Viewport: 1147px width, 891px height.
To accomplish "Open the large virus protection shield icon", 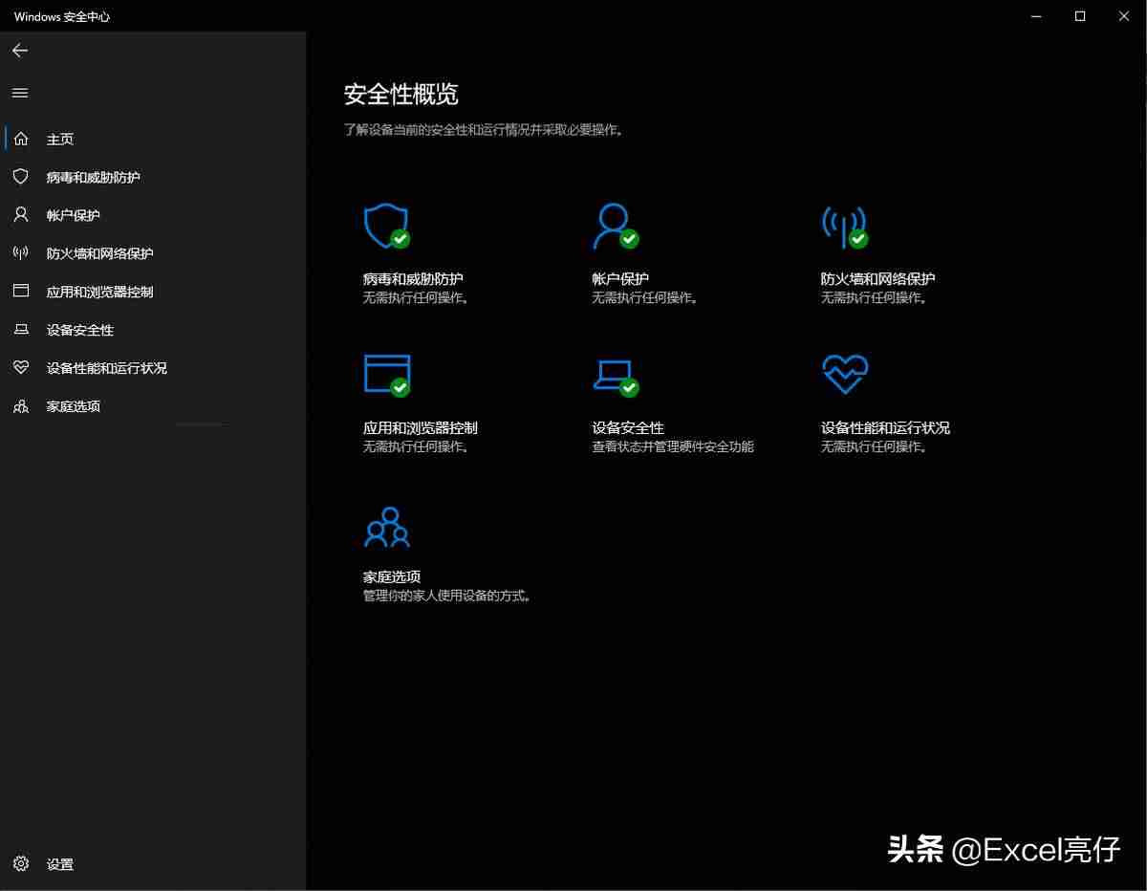I will click(387, 226).
